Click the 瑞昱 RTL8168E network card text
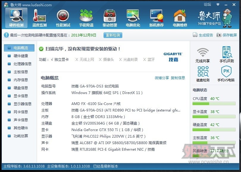 pyautogui.click(x=113, y=149)
